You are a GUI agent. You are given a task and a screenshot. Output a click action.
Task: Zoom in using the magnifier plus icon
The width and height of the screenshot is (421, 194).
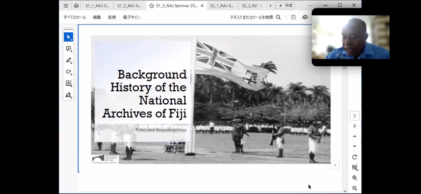[355, 178]
